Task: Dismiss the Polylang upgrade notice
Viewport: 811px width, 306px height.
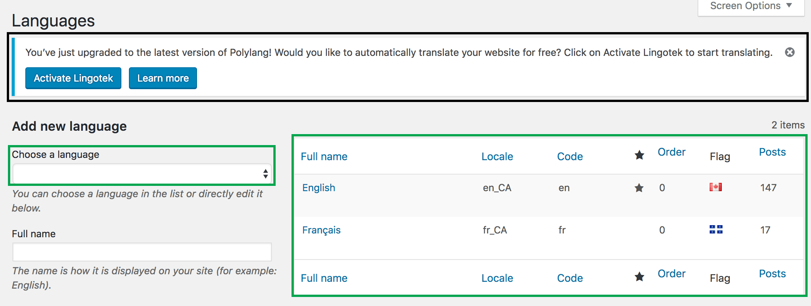Action: (x=789, y=52)
